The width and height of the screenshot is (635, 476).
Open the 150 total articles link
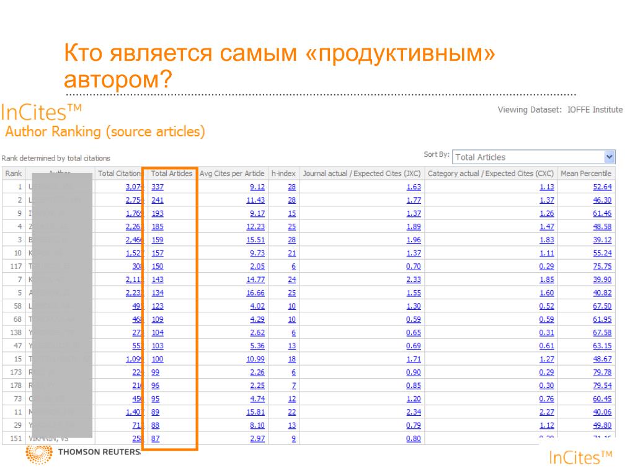pos(158,267)
